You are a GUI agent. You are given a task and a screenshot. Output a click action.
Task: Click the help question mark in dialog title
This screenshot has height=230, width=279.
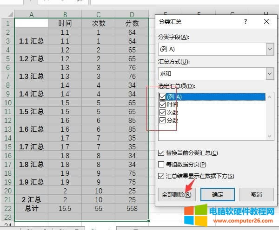click(x=246, y=21)
